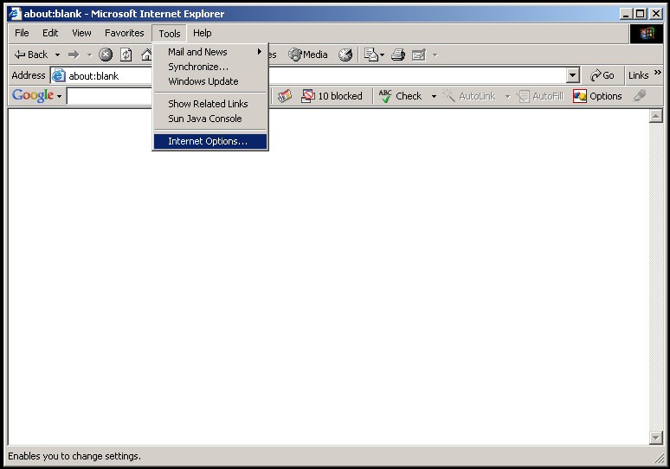The image size is (670, 469).
Task: Expand the AutoLink dropdown arrow
Action: [x=507, y=96]
